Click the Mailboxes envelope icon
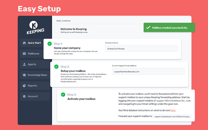 [24, 54]
